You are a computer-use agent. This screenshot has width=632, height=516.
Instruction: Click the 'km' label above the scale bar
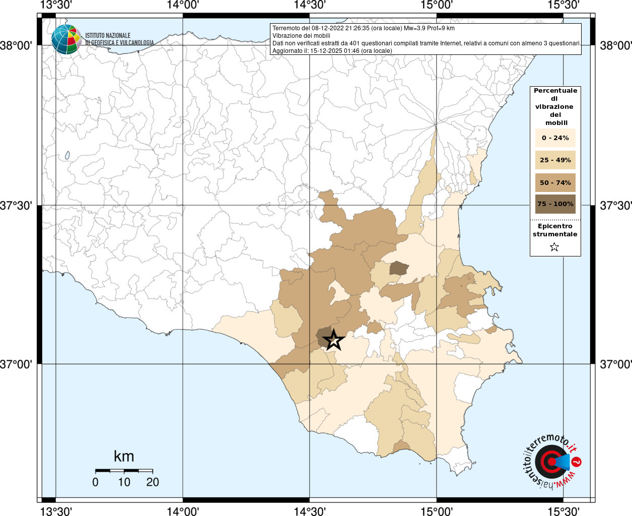(x=124, y=457)
